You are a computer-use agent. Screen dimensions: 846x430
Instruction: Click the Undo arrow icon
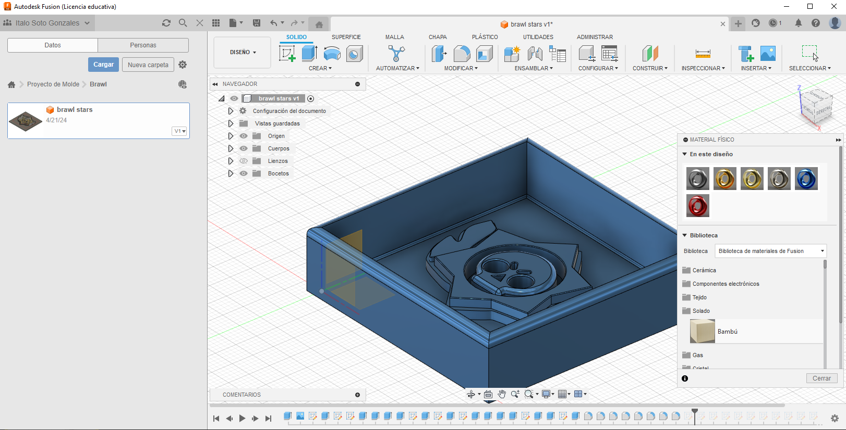(x=274, y=23)
